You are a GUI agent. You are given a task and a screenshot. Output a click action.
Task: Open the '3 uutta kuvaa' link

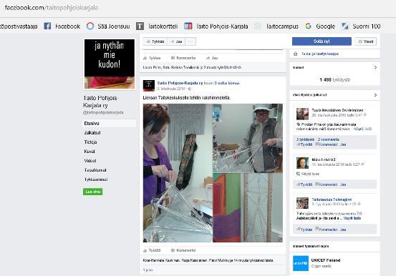[227, 83]
